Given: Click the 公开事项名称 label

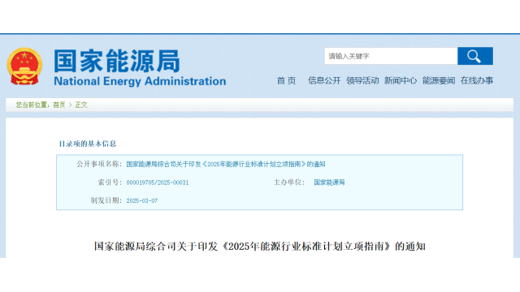Looking at the screenshot, I should (99, 164).
